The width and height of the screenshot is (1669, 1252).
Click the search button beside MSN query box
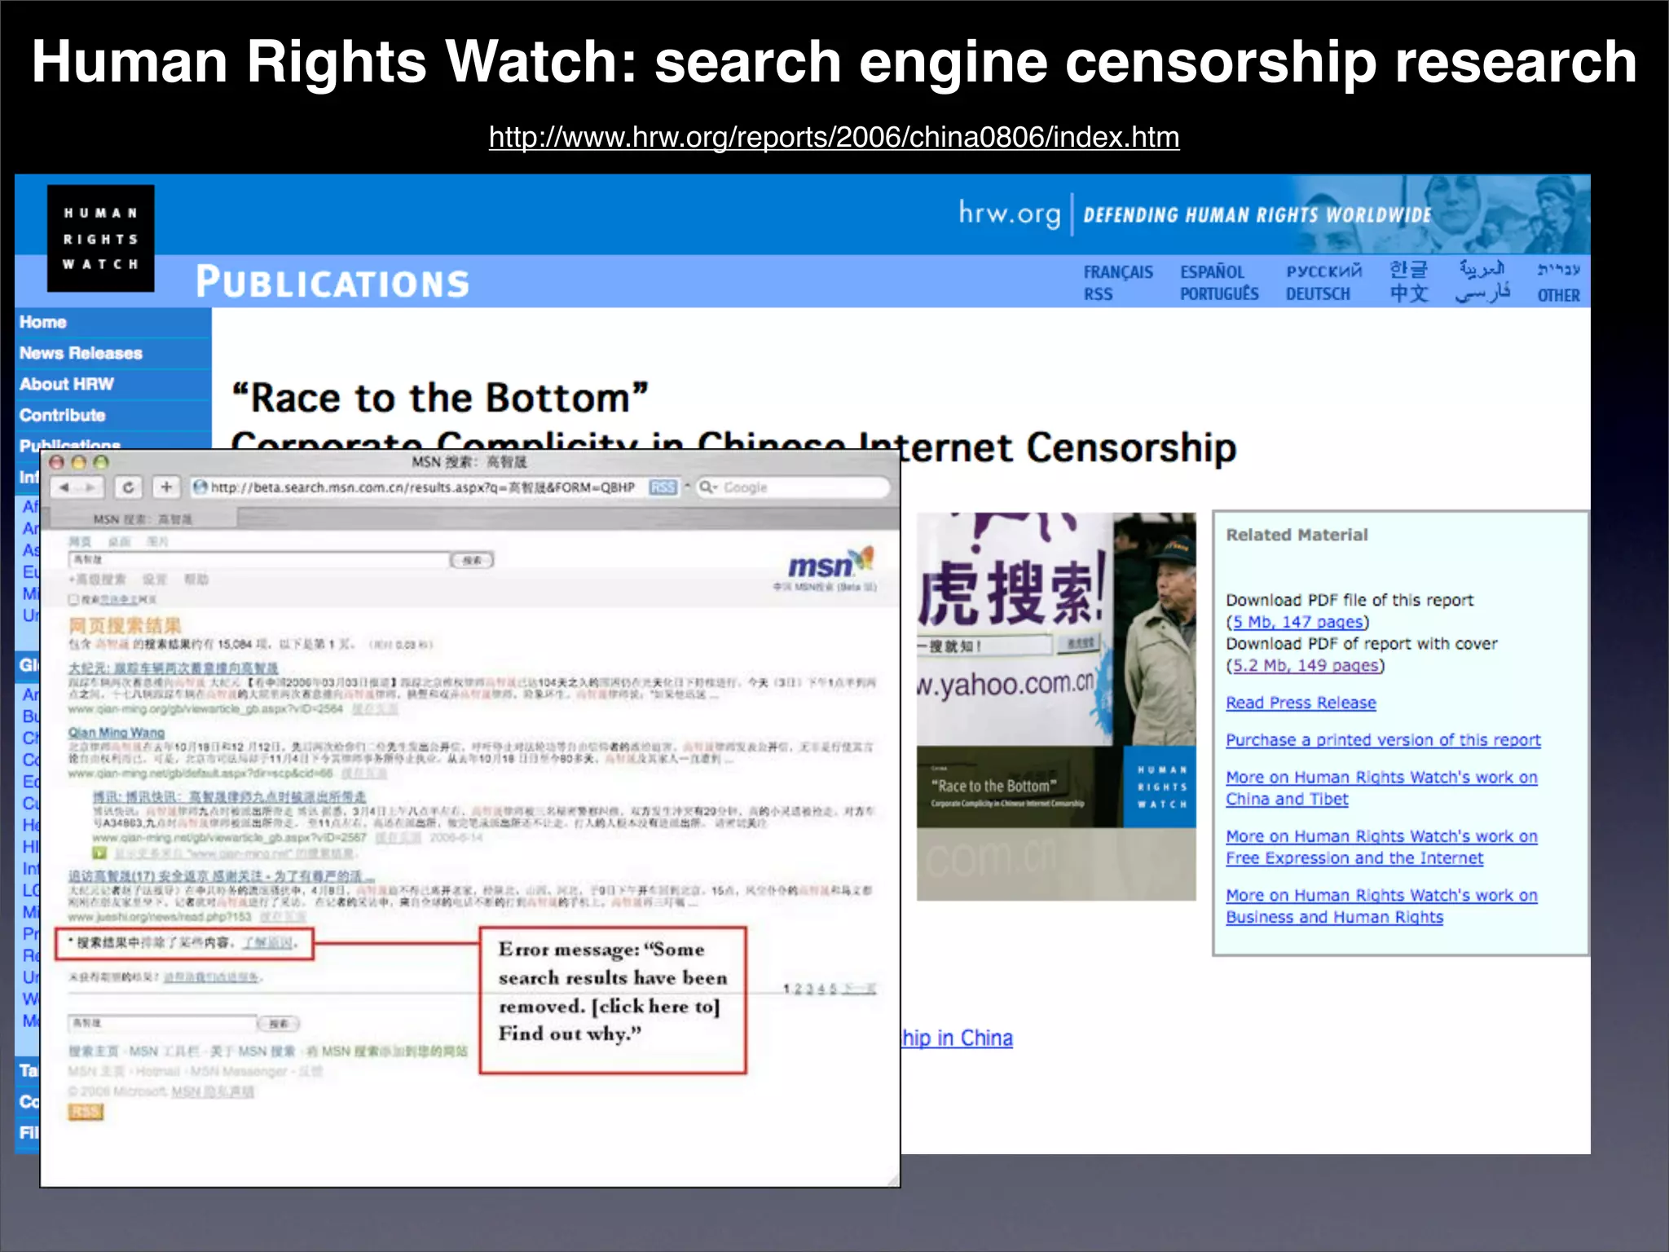(473, 560)
